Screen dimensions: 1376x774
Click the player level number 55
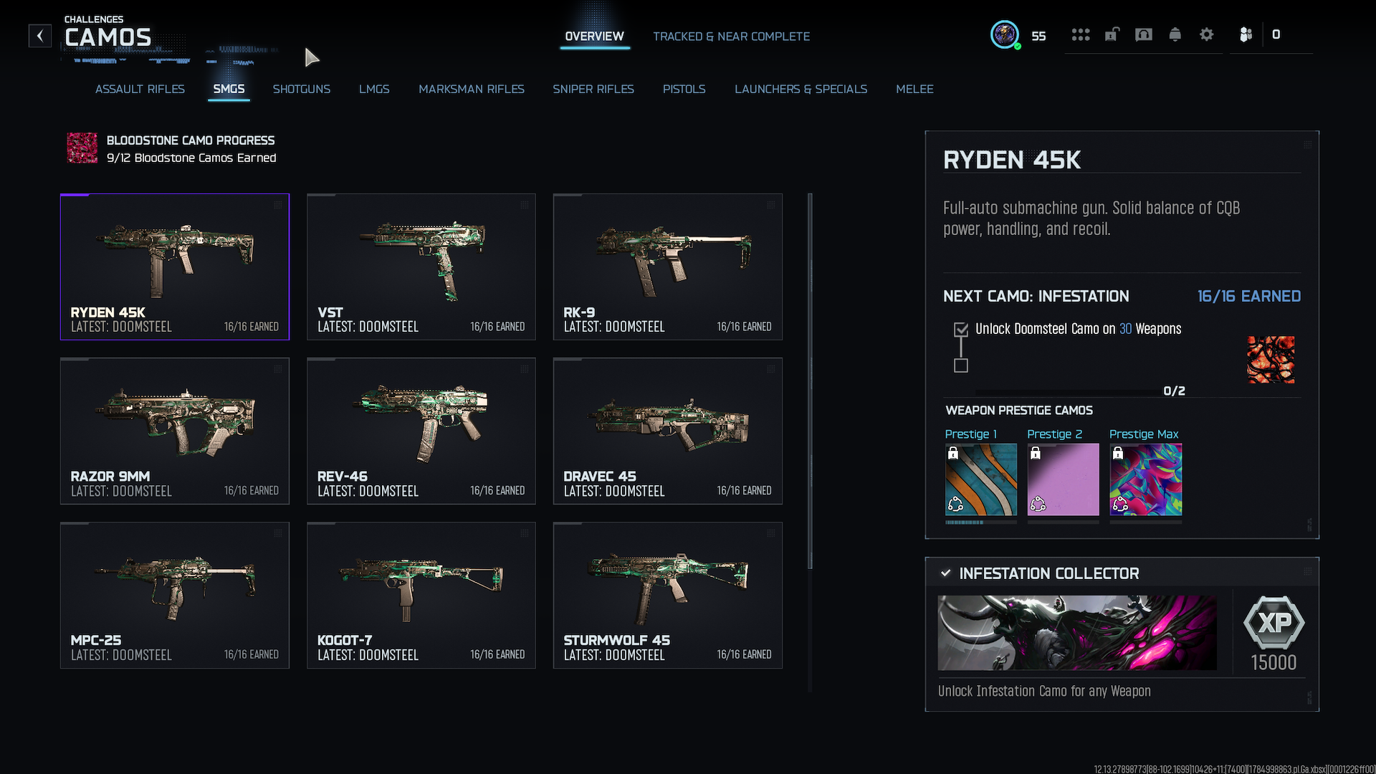coord(1038,36)
